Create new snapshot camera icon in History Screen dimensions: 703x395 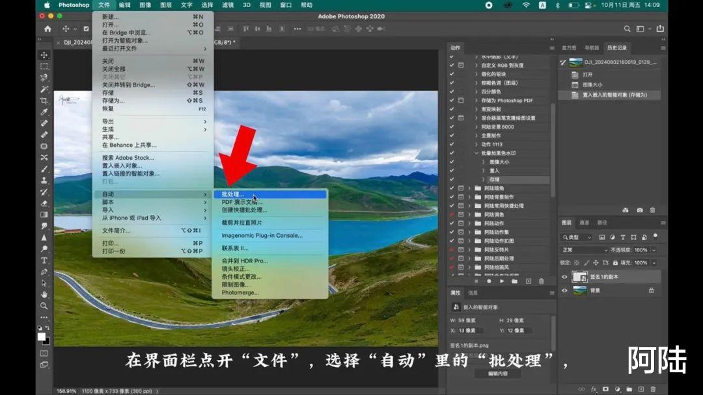[x=640, y=210]
